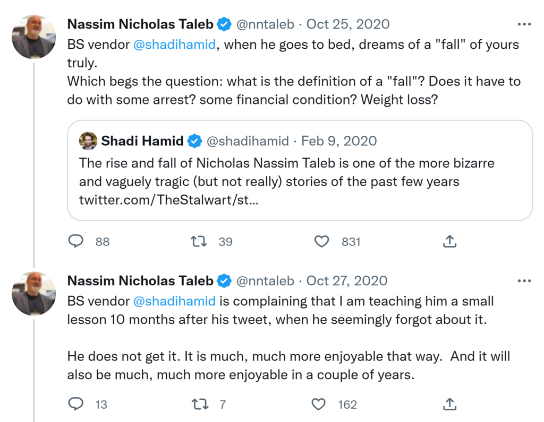Share the Oct 27 tweet

pyautogui.click(x=449, y=405)
